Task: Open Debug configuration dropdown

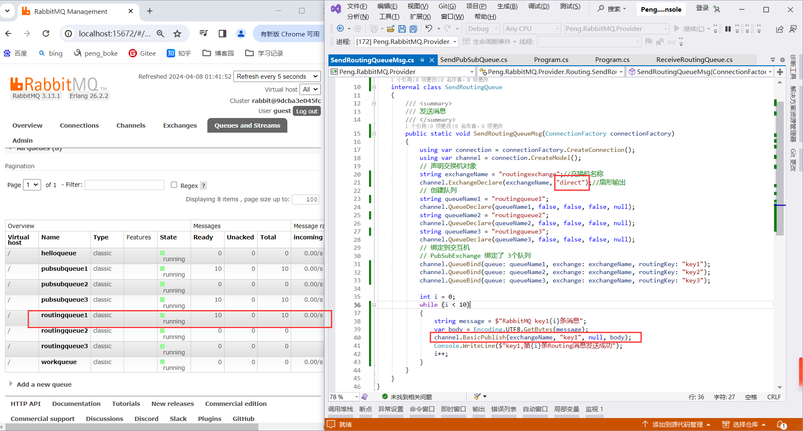Action: [x=483, y=28]
